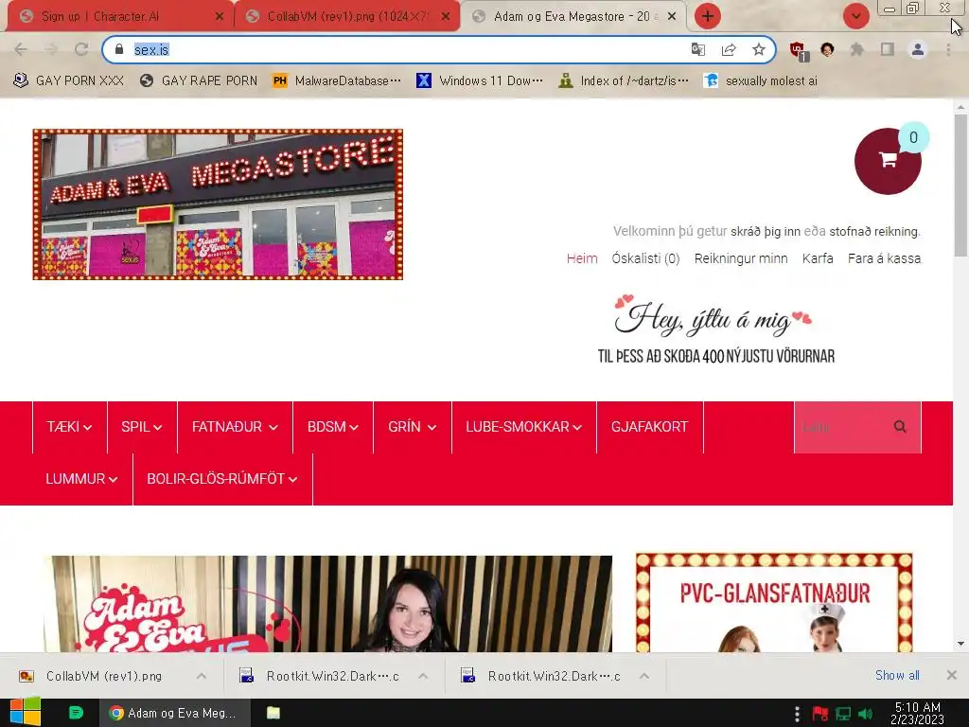Click the page vertical scrollbar thumb

click(961, 186)
